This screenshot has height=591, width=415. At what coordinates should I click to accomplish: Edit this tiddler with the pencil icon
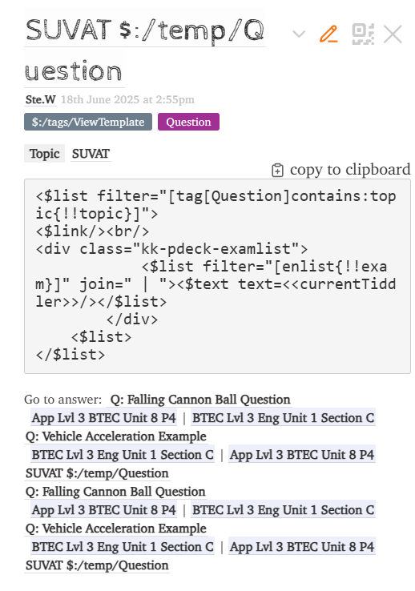(328, 34)
